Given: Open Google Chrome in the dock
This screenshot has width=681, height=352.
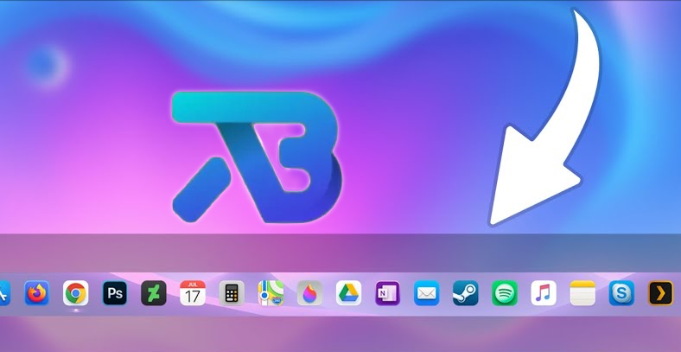Looking at the screenshot, I should [x=76, y=293].
